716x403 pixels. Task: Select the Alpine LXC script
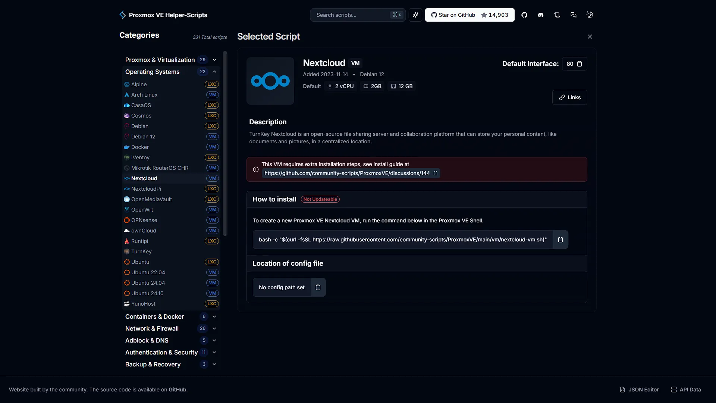click(171, 84)
